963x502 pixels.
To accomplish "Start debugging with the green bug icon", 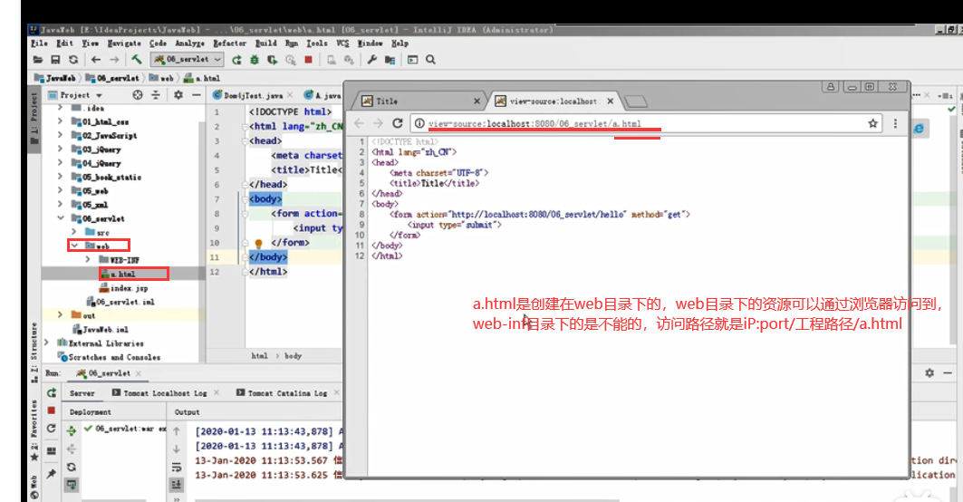I will click(x=255, y=60).
